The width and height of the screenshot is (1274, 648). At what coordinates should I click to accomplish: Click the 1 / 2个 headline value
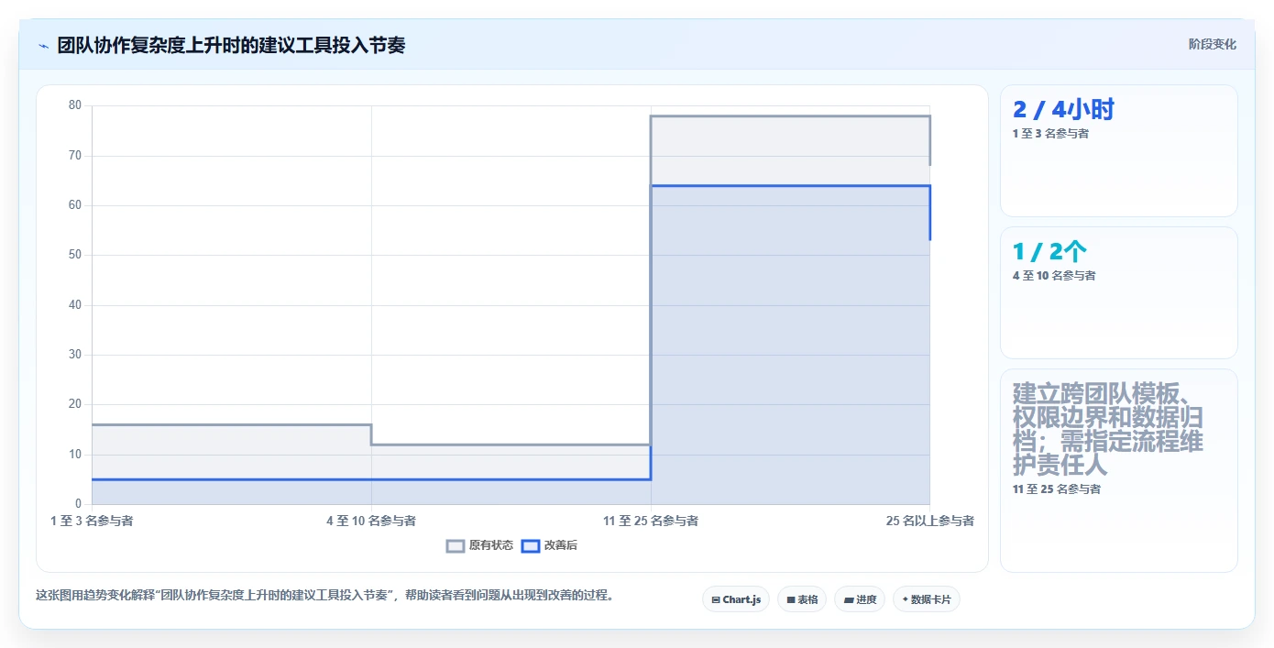pyautogui.click(x=1049, y=252)
